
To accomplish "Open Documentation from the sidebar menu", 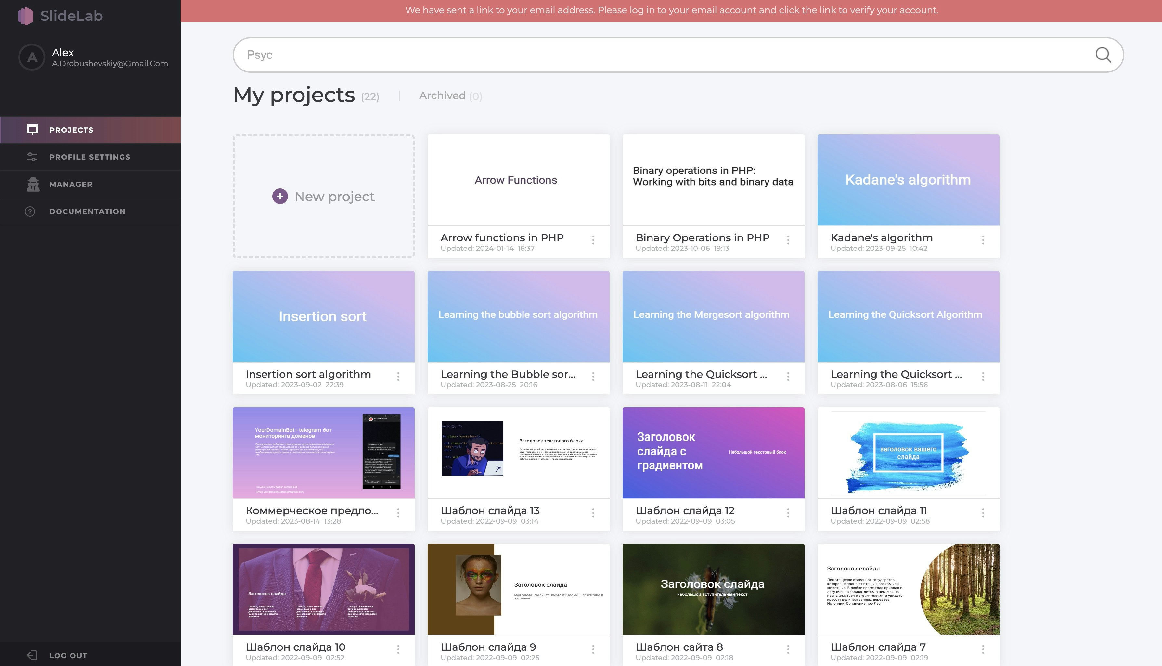I will click(x=87, y=211).
